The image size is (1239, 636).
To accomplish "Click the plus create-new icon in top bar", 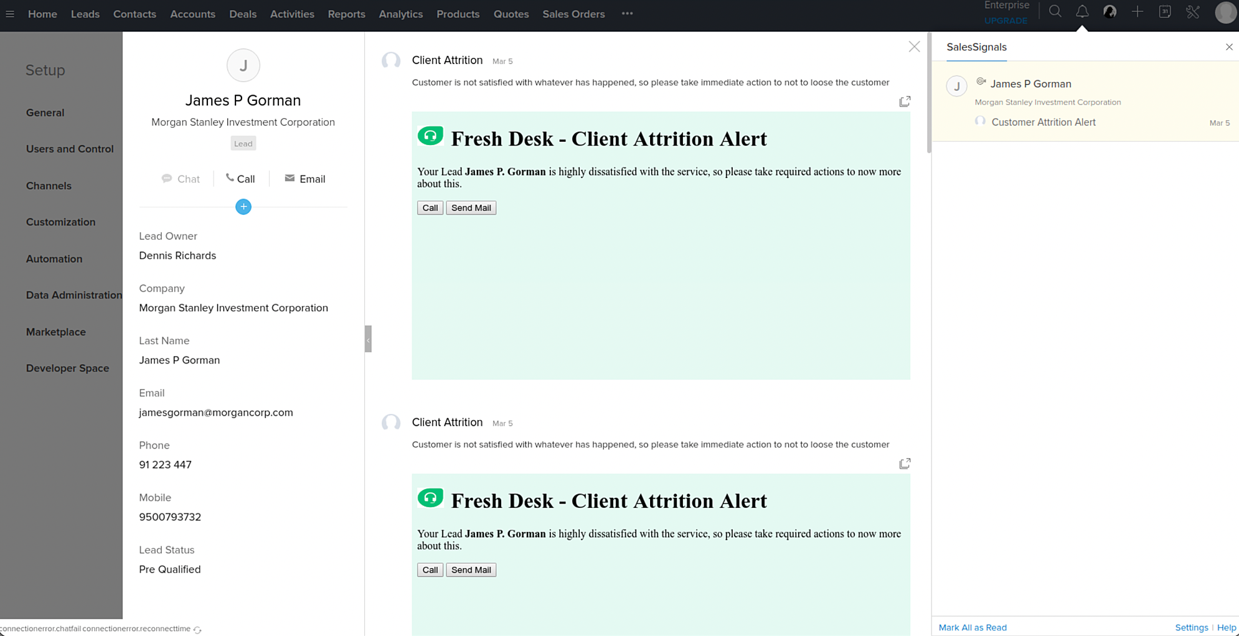I will point(1137,12).
